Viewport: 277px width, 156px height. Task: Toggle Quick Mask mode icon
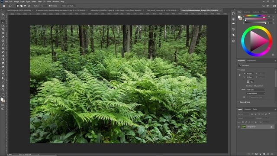(x=3, y=105)
